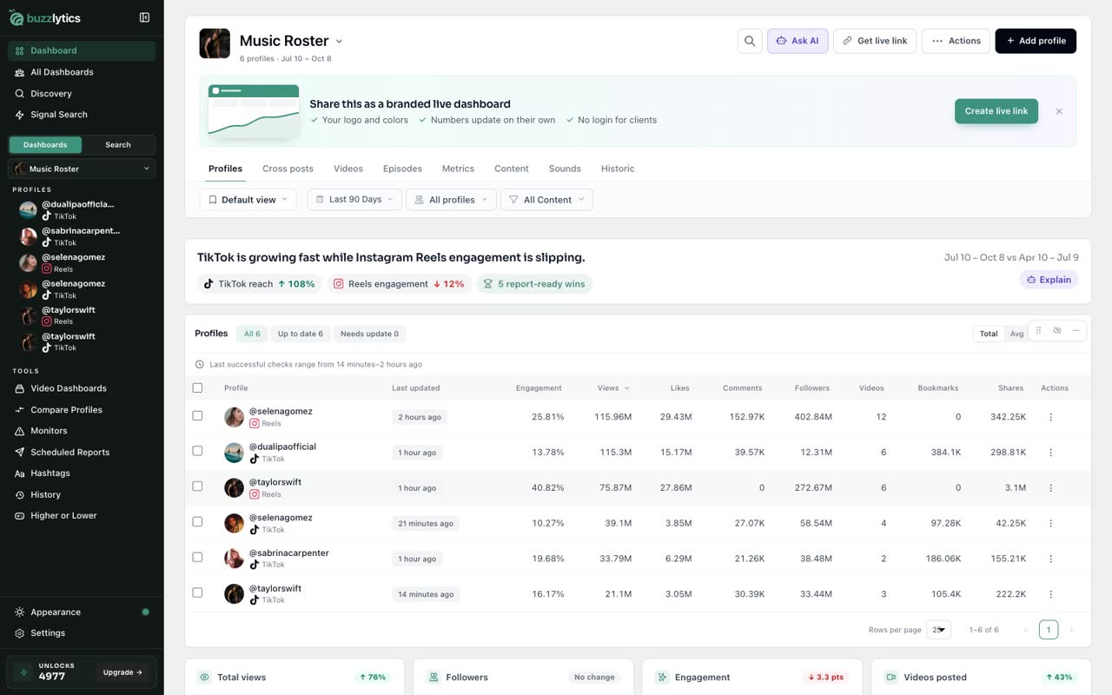Switch to the Cross posts tab
The width and height of the screenshot is (1112, 695).
tap(288, 169)
